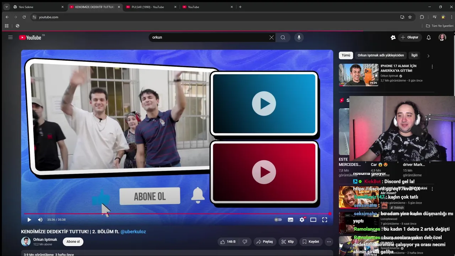Dislike the video

pos(245,242)
